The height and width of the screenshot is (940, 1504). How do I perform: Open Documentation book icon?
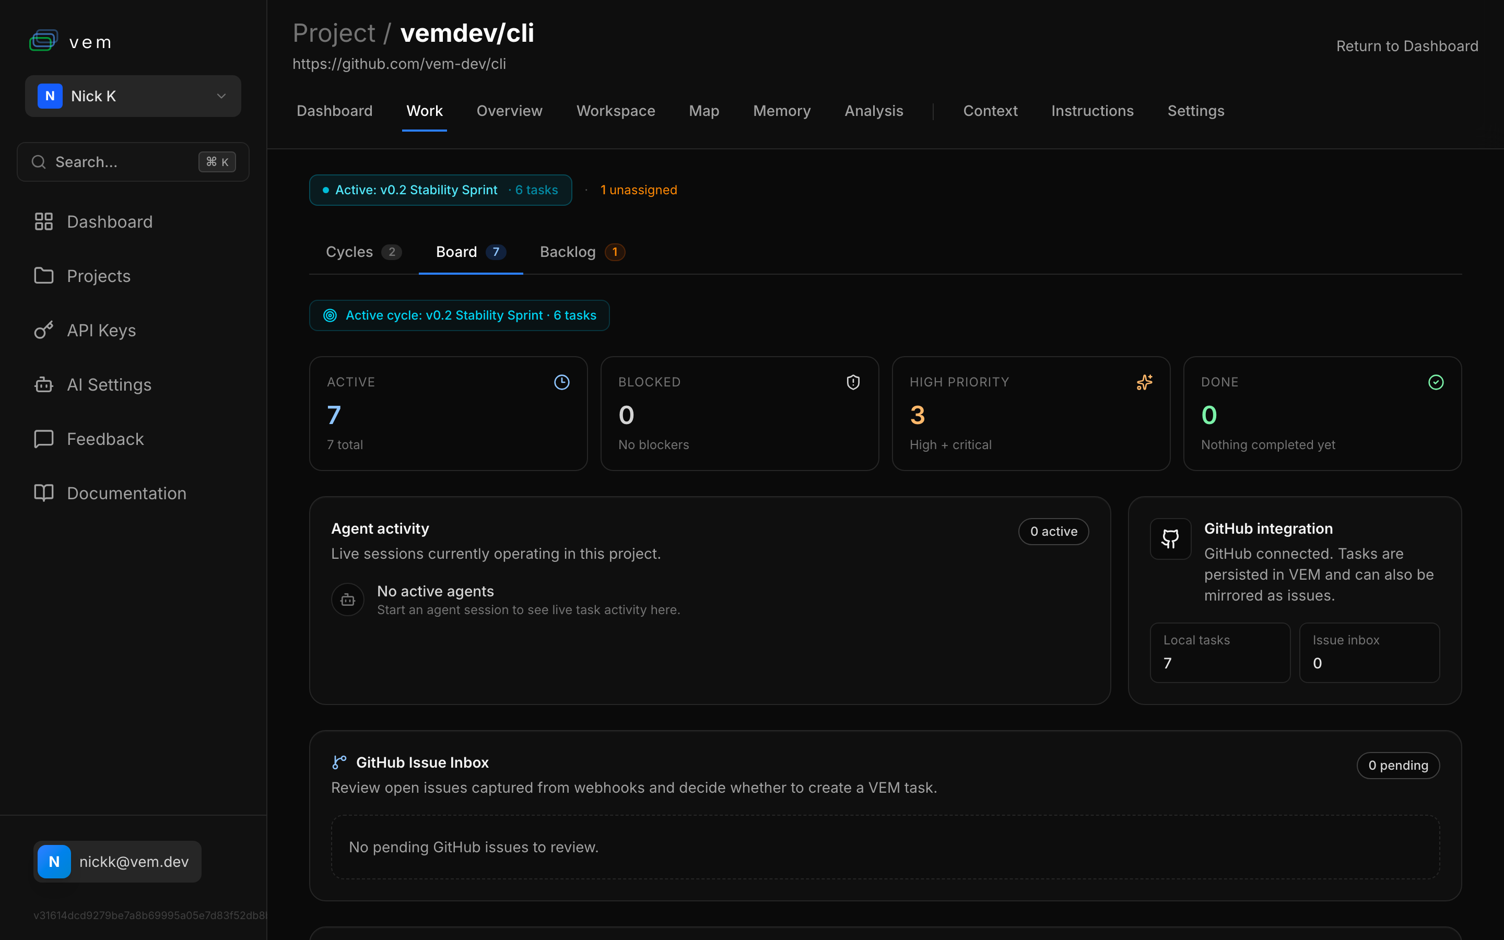coord(43,493)
